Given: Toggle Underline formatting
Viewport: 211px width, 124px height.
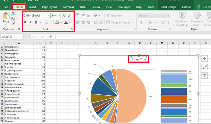Looking at the screenshot, I should (36, 22).
